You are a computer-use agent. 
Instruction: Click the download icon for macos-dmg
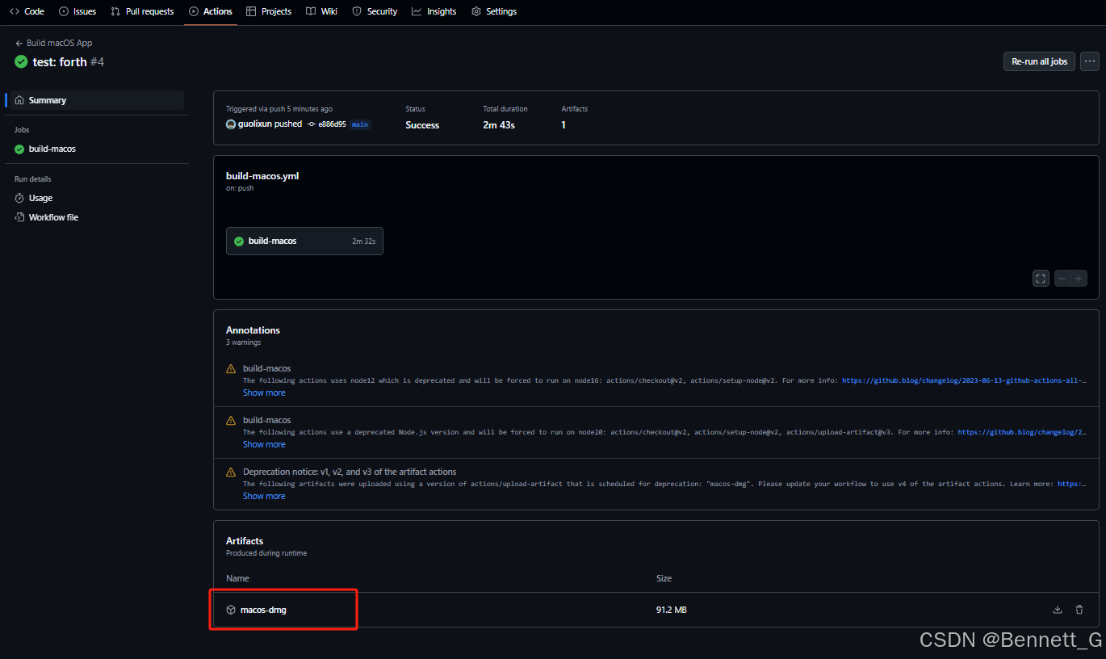pyautogui.click(x=1058, y=610)
